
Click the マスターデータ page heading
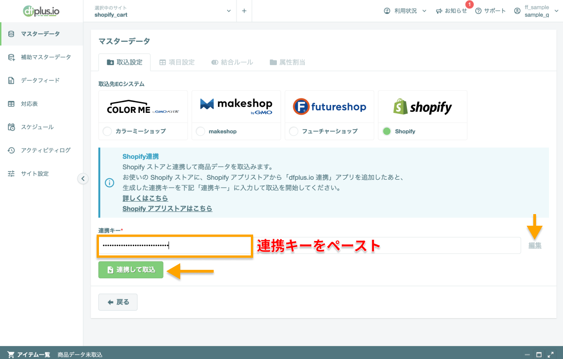point(124,41)
